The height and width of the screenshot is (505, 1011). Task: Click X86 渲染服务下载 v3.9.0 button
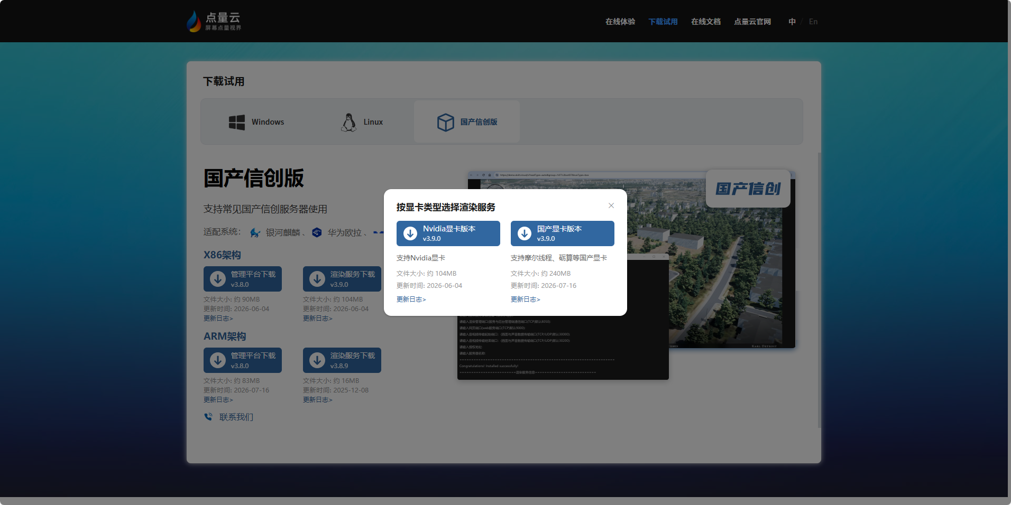coord(342,279)
